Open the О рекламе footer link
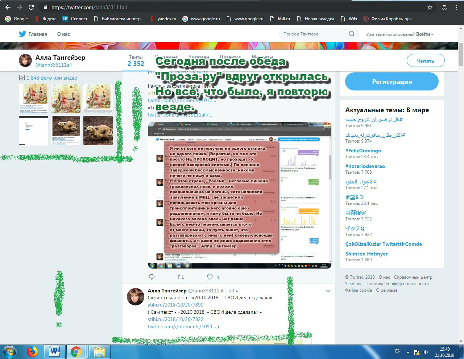464x359 pixels. (x=387, y=290)
